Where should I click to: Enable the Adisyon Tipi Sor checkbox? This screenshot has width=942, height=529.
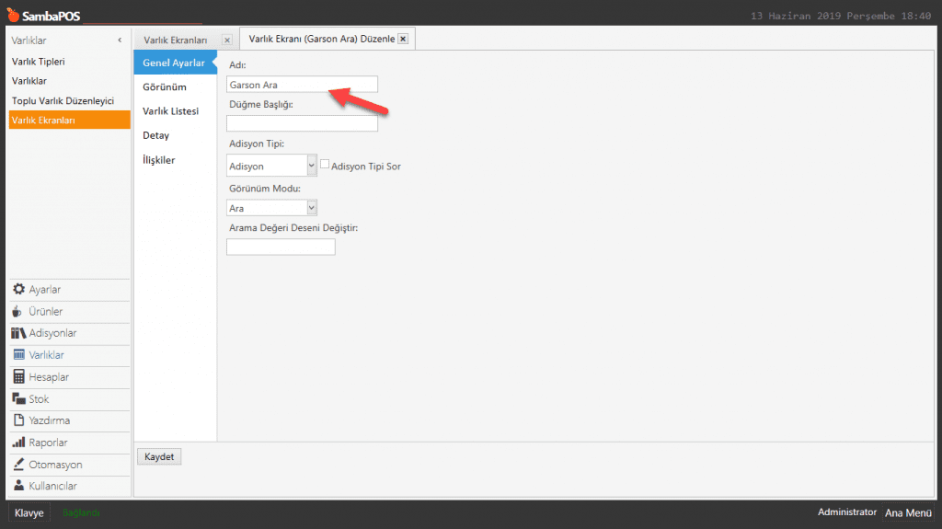[x=325, y=166]
